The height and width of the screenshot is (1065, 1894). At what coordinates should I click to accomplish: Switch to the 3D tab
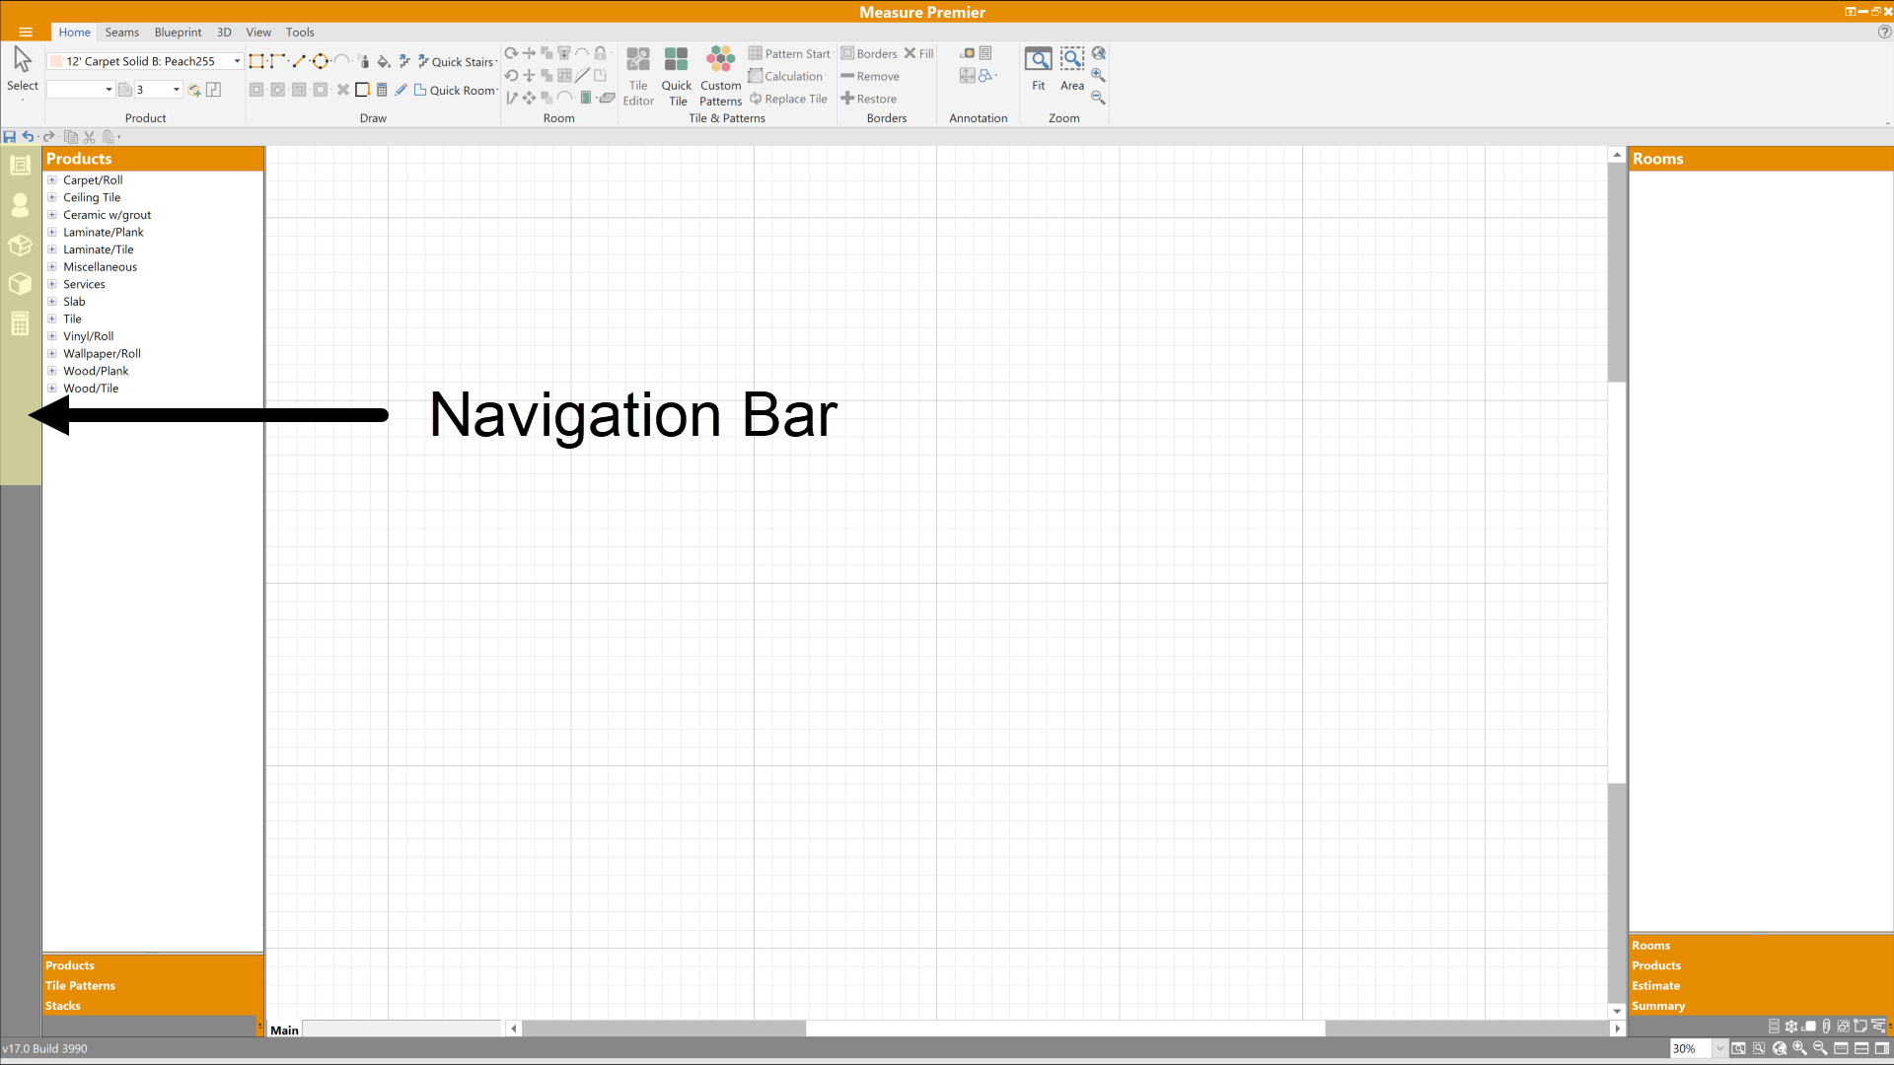224,33
